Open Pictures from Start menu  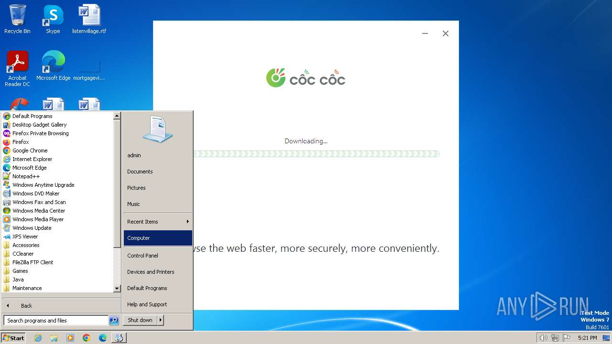158,188
